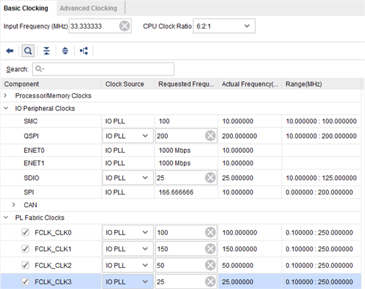Click the Collapse All toolbar icon
The width and height of the screenshot is (365, 289).
[x=47, y=51]
